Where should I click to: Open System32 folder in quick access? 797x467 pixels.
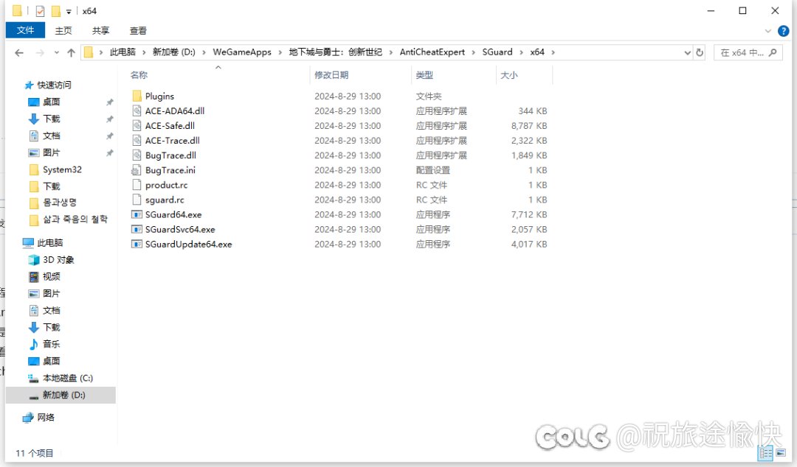coord(55,169)
